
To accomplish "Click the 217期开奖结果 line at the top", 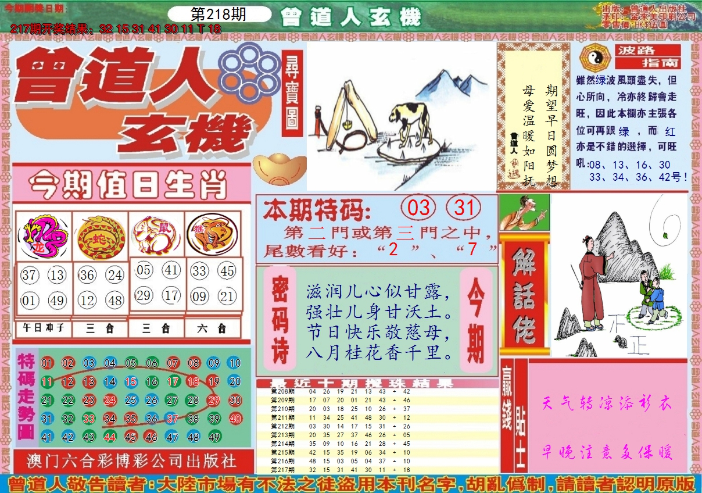I will tap(116, 28).
